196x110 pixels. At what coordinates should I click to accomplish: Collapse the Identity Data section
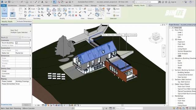click(x=30, y=68)
